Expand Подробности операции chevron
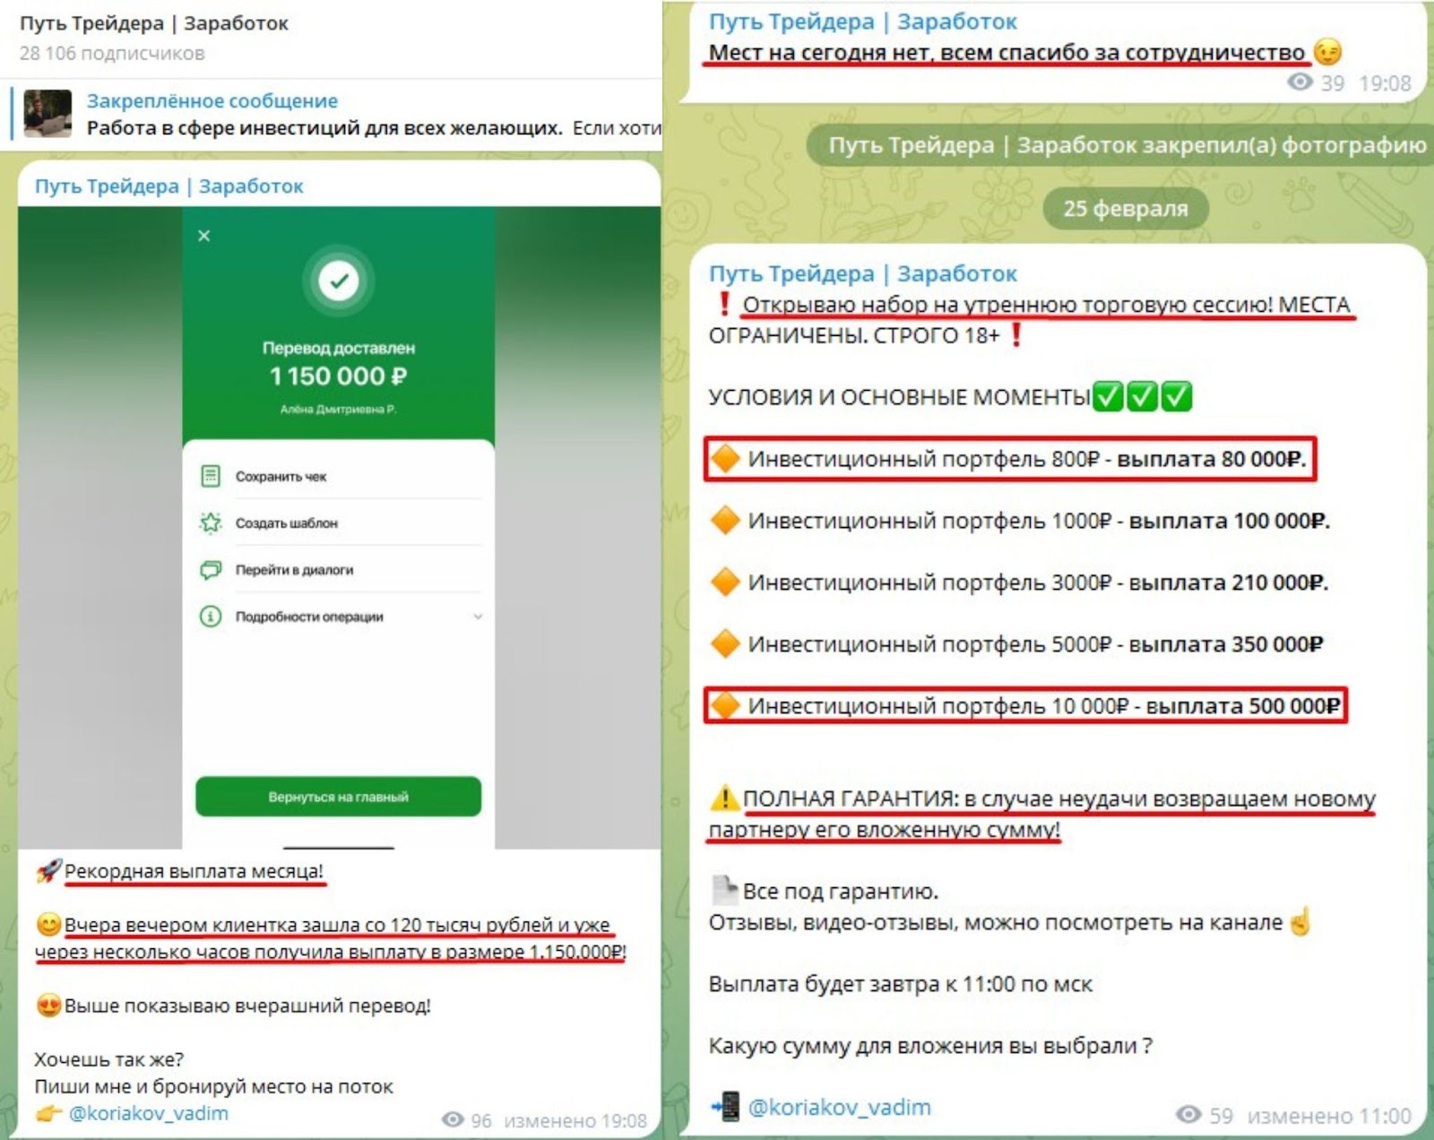Image resolution: width=1434 pixels, height=1140 pixels. [478, 617]
